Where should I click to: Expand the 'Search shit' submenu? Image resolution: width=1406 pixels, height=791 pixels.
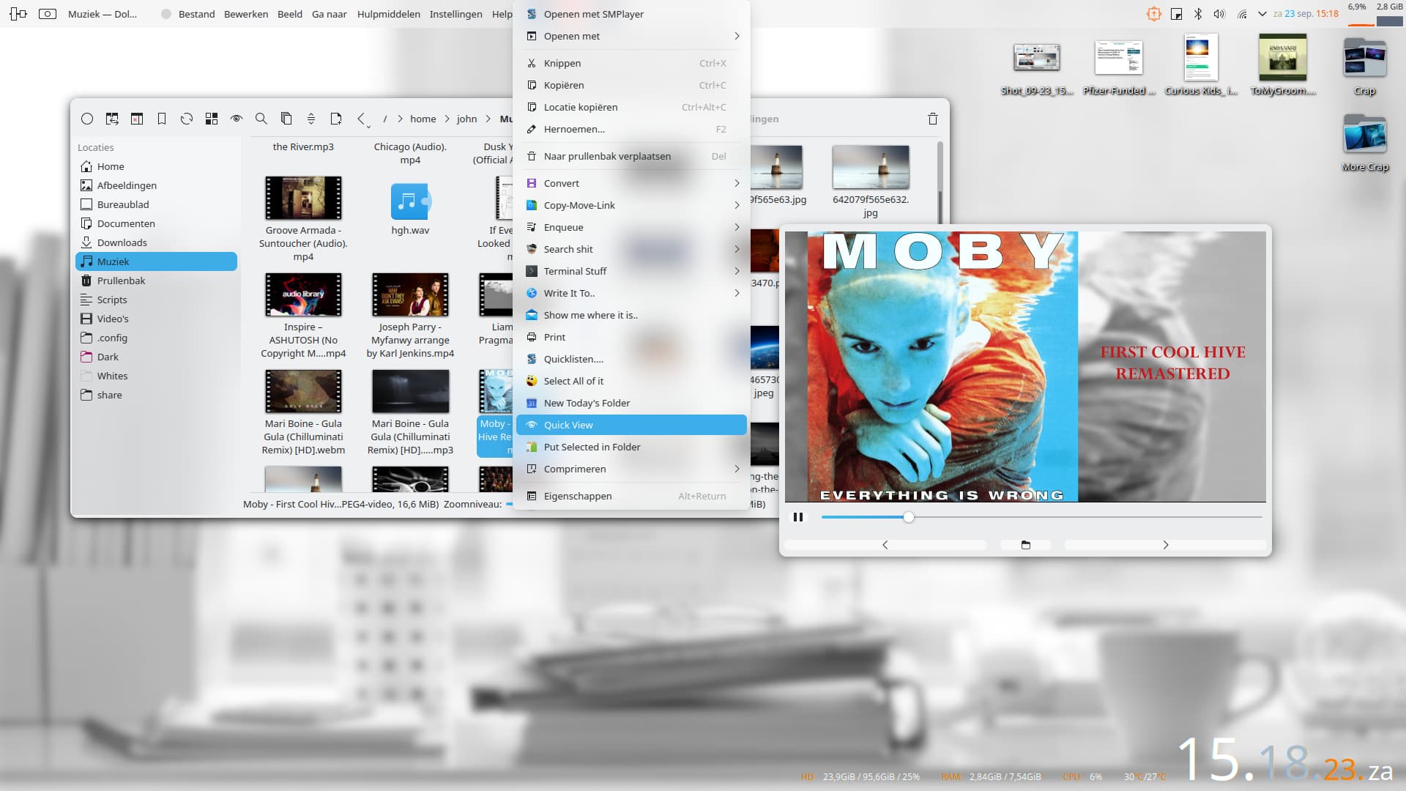631,249
